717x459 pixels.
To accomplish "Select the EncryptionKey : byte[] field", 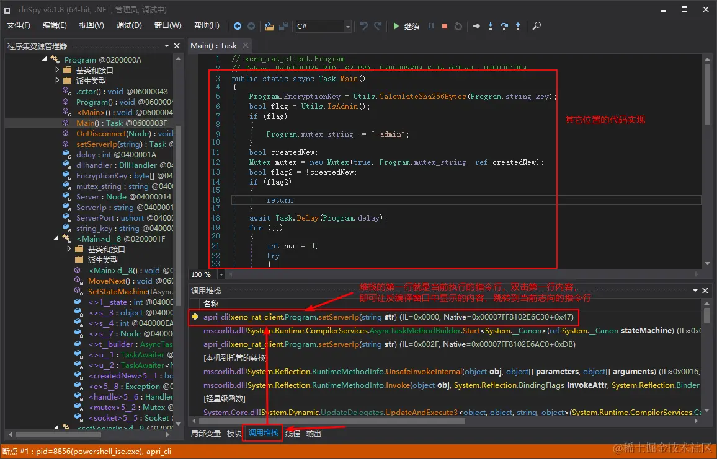I will 125,175.
